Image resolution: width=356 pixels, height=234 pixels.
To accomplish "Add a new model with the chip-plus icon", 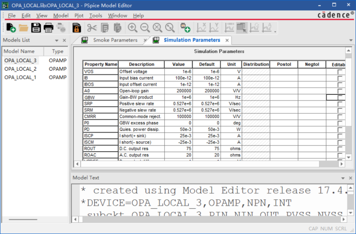I will click(185, 28).
